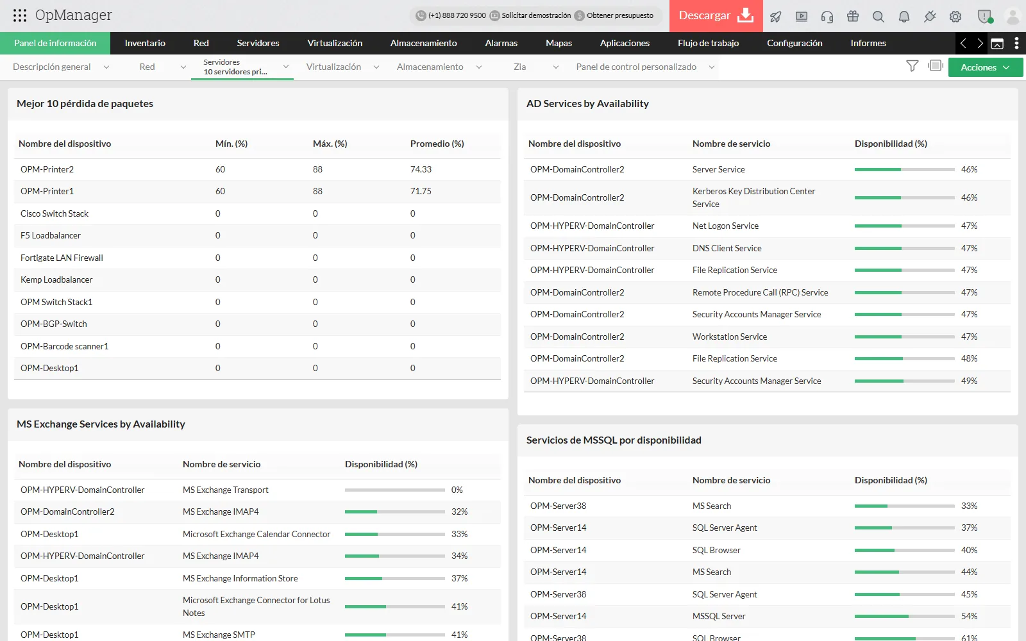The image size is (1026, 641).
Task: Click the plug integrations icon
Action: (930, 17)
